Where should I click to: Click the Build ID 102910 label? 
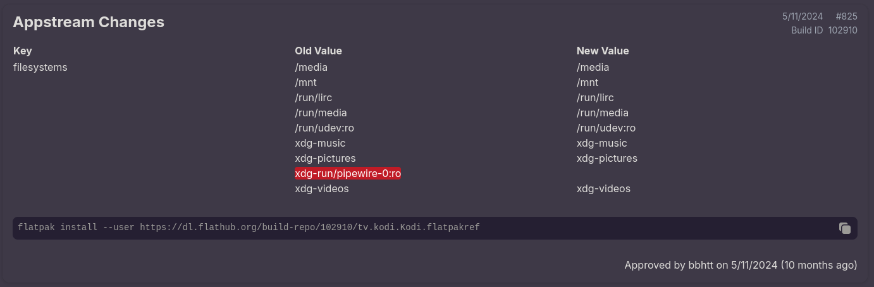pos(824,30)
